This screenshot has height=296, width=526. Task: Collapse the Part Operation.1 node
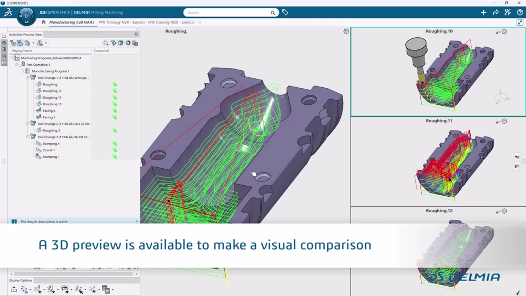[17, 65]
